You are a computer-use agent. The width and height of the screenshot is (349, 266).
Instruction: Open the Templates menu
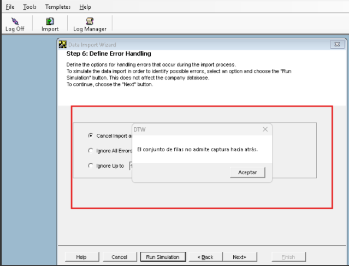click(x=57, y=7)
